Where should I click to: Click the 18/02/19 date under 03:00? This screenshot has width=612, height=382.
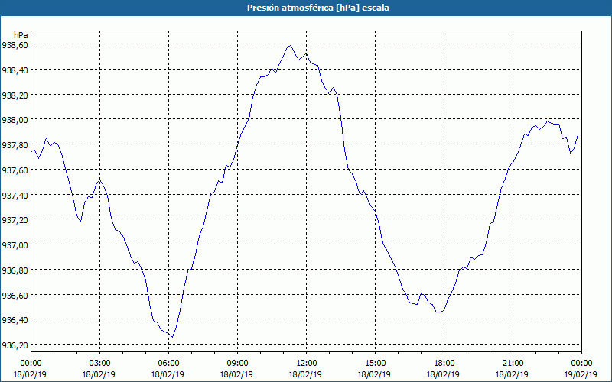click(x=99, y=374)
